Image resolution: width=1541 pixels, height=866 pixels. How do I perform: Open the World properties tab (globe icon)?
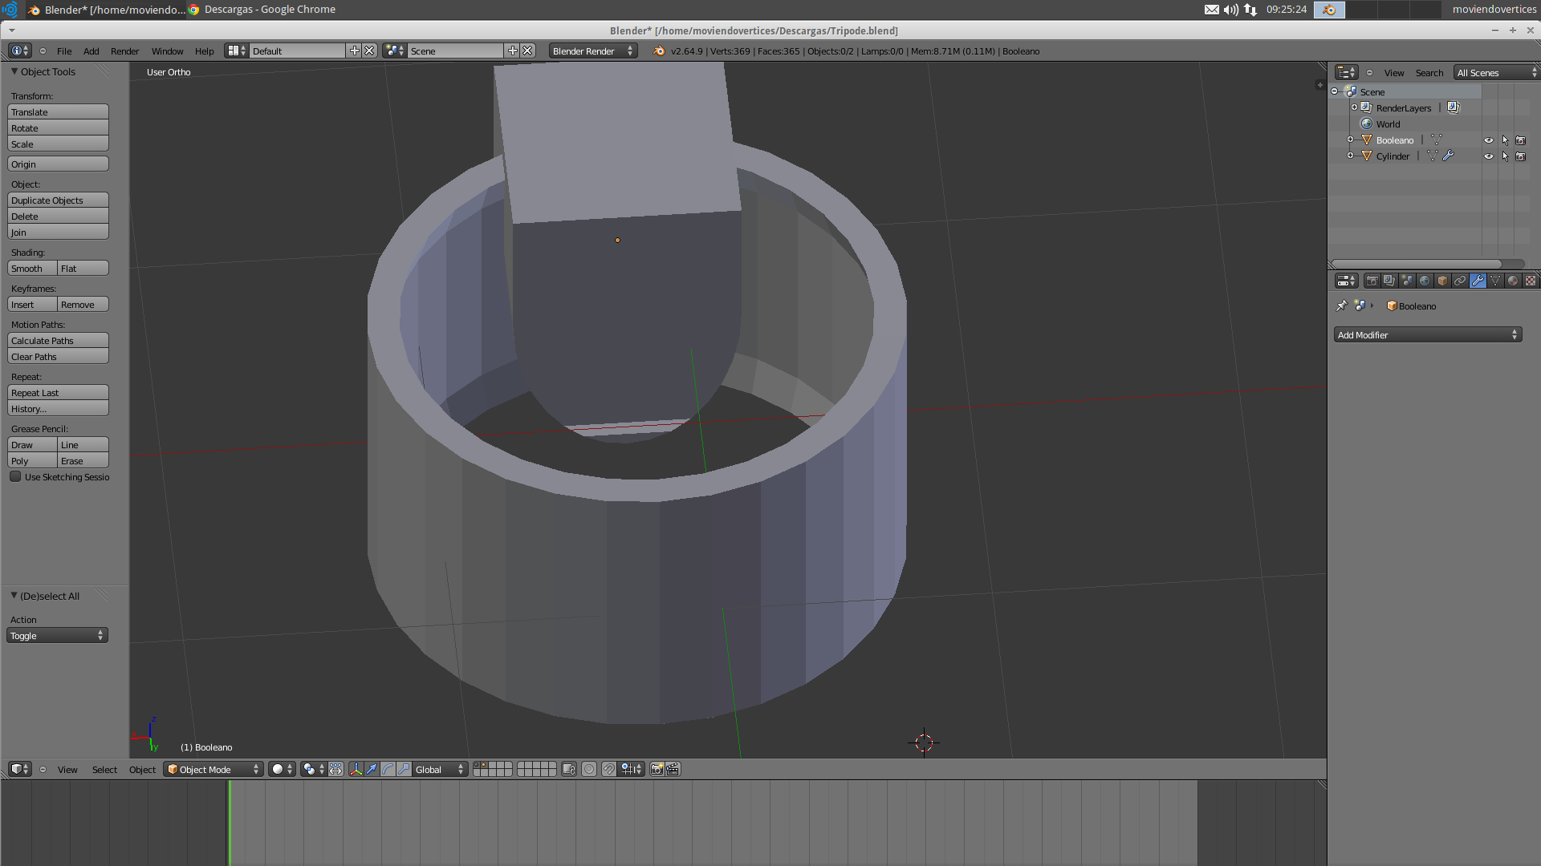tap(1425, 281)
